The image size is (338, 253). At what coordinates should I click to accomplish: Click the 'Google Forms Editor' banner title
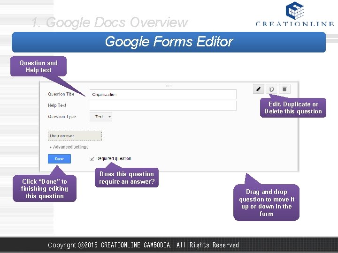click(x=169, y=42)
